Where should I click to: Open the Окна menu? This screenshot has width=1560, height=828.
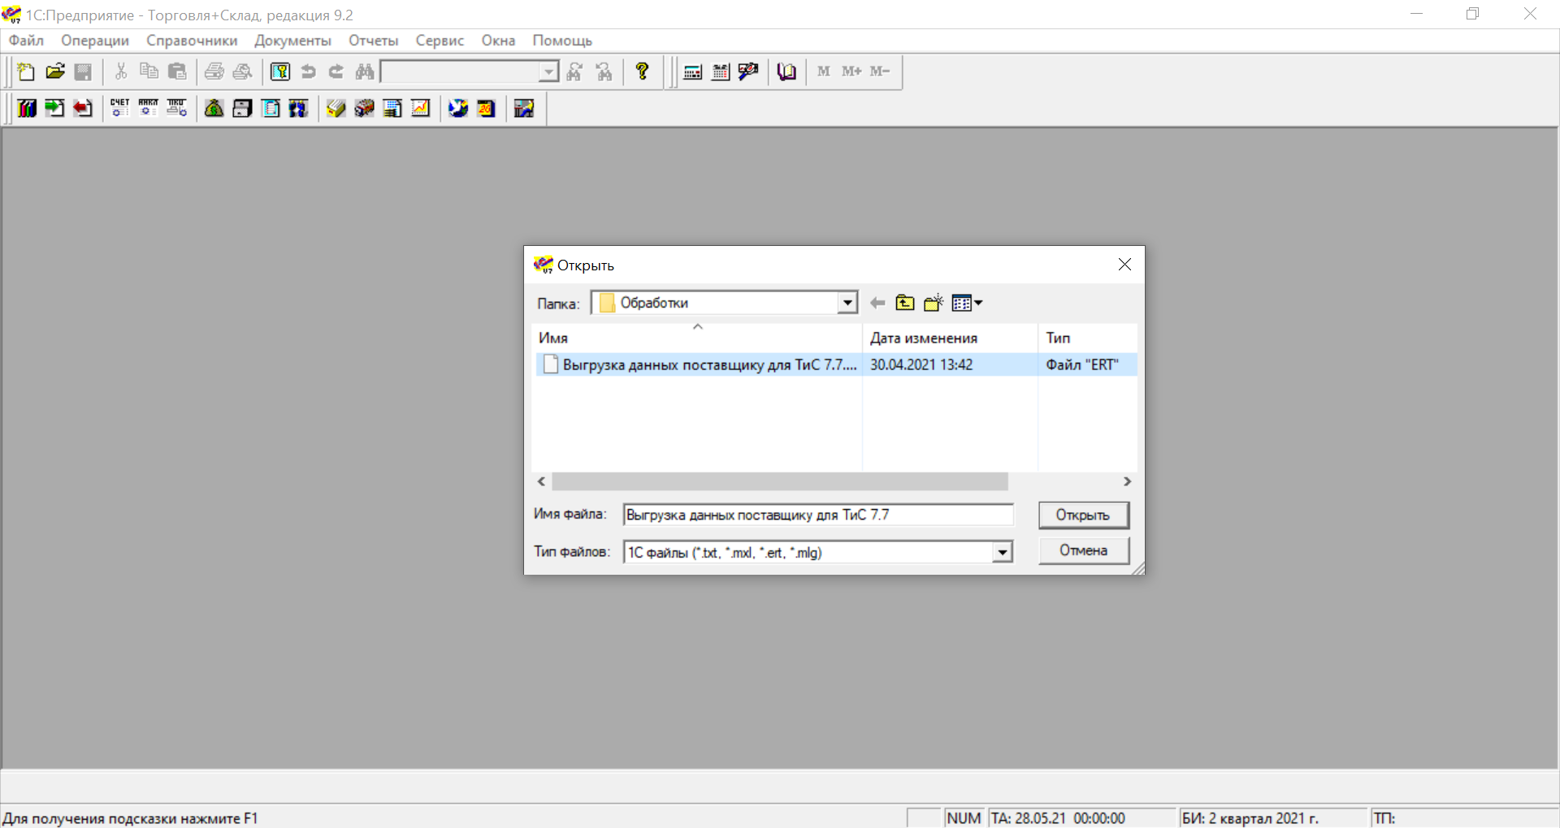click(x=498, y=41)
